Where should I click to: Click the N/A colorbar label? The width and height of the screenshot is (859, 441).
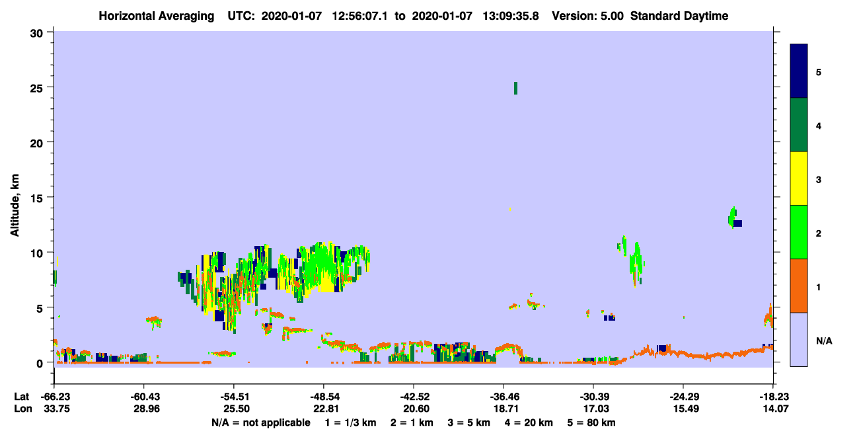pos(824,341)
